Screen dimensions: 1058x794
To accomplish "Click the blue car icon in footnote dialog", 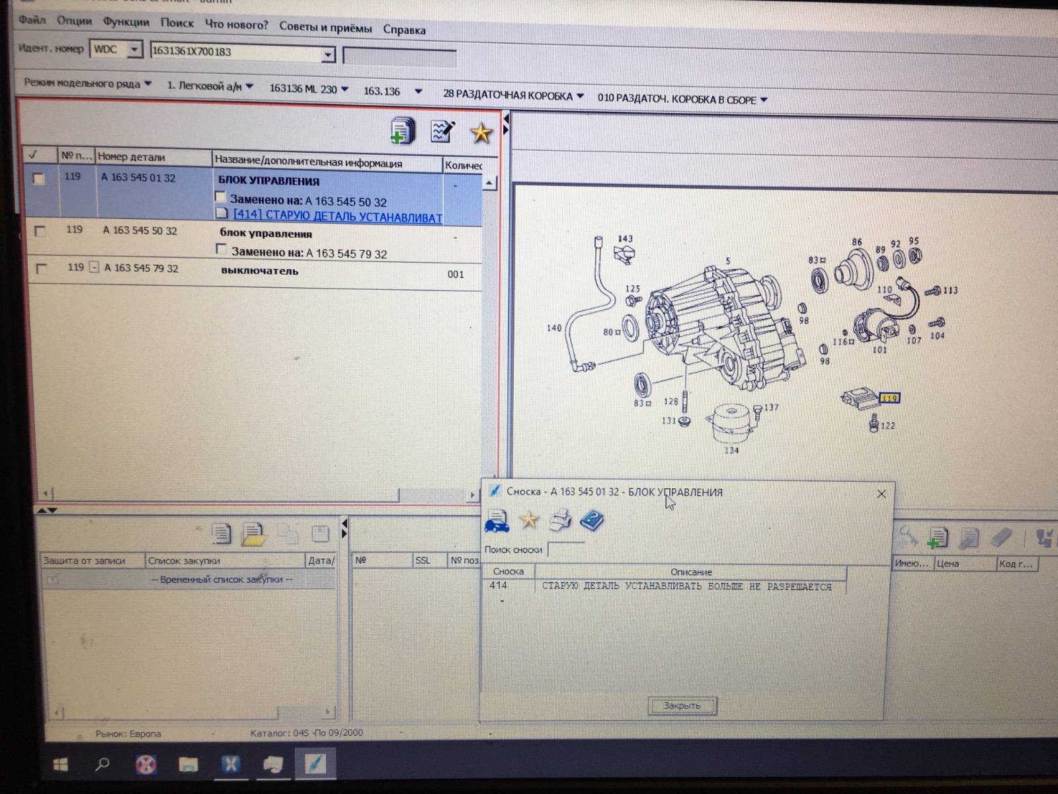I will pyautogui.click(x=496, y=521).
